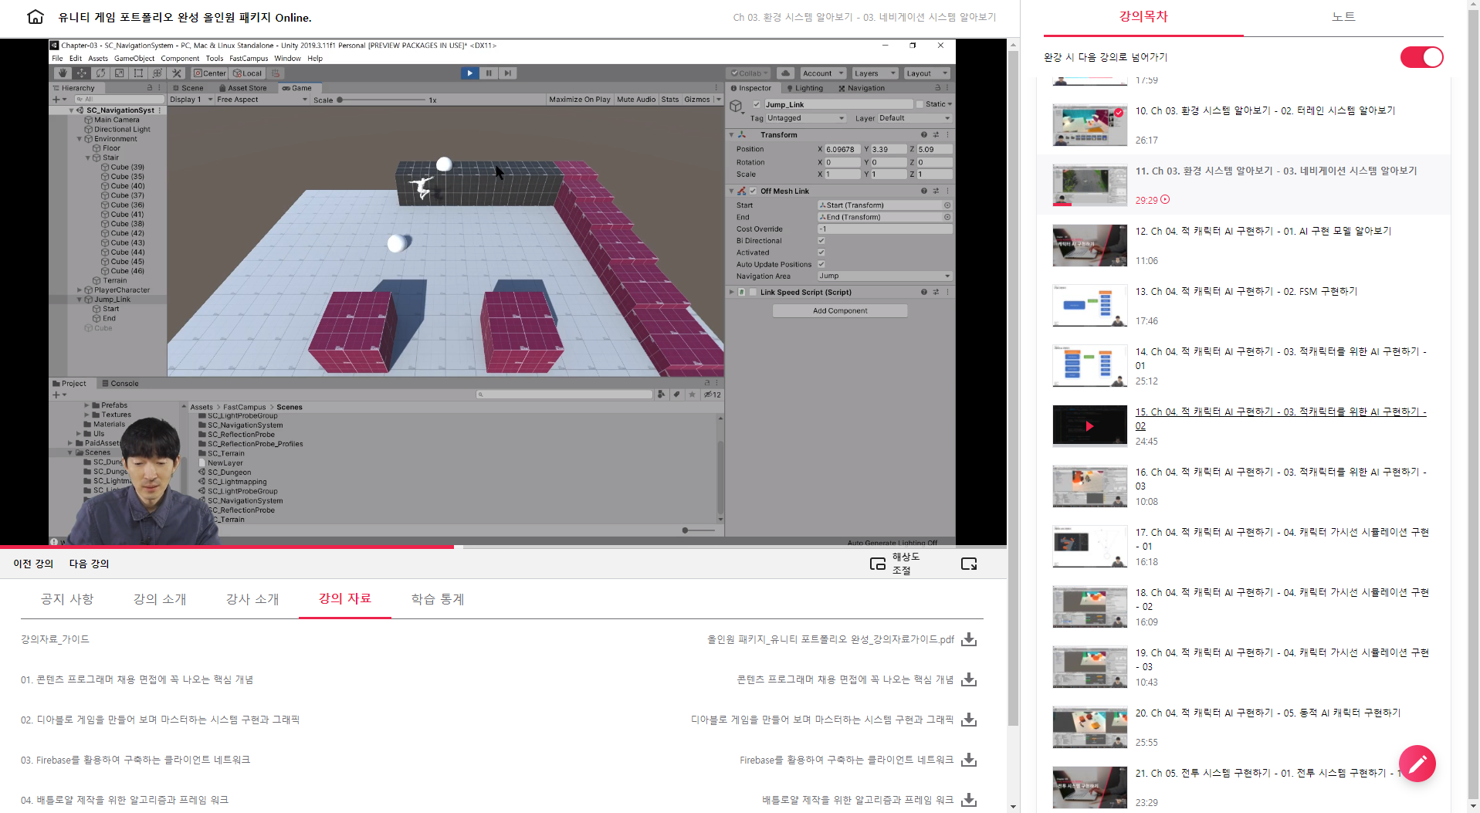Toggle Activated checkbox
The width and height of the screenshot is (1480, 813).
(821, 252)
